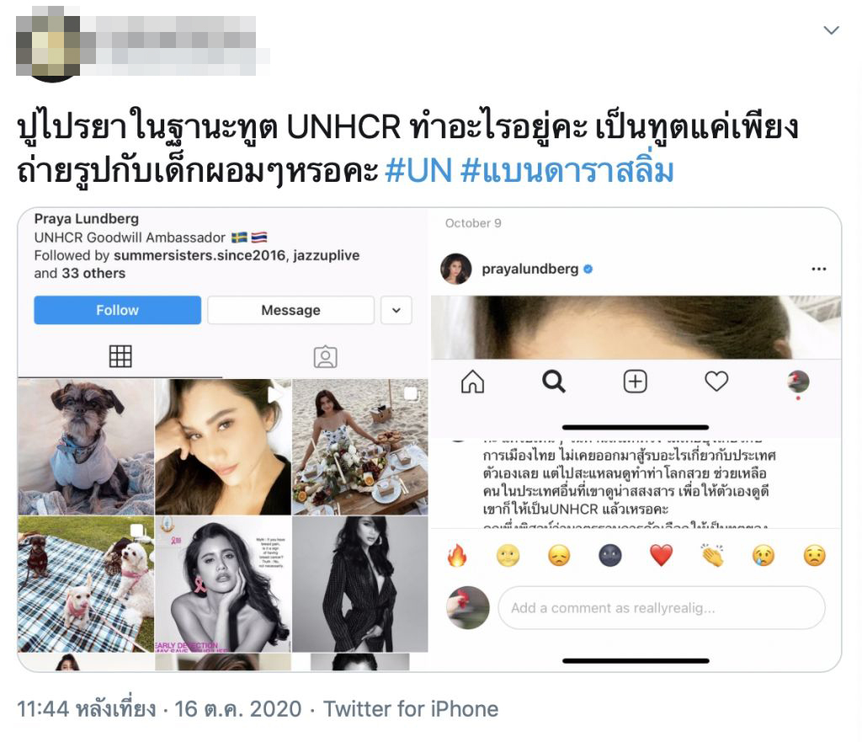Expand the suggested accounts dropdown arrow
Image resolution: width=862 pixels, height=742 pixels.
coord(396,310)
